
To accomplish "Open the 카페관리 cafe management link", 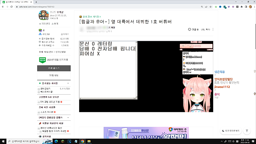I will tap(44, 24).
